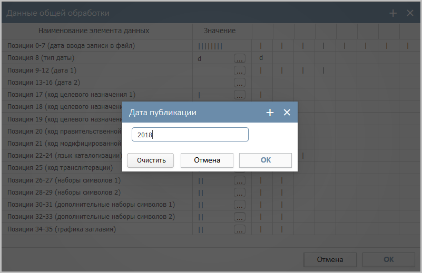
Task: Close the Данные общей обработки window
Action: (410, 13)
